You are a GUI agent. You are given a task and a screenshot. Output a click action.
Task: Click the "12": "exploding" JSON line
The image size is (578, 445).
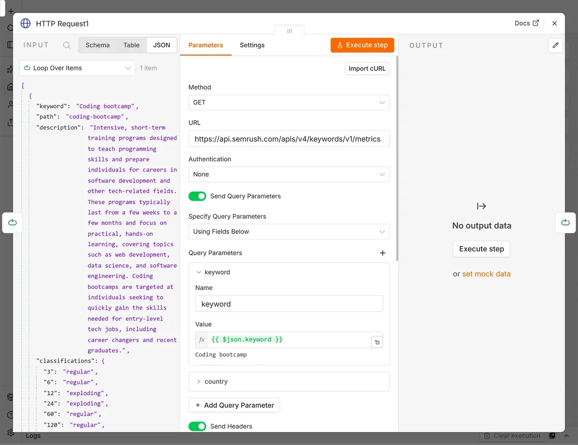pyautogui.click(x=76, y=393)
